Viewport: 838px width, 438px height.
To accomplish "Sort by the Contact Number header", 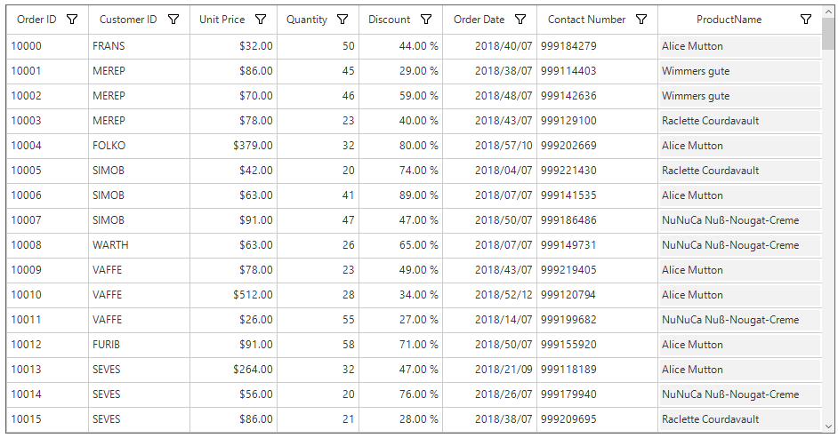I will point(586,20).
